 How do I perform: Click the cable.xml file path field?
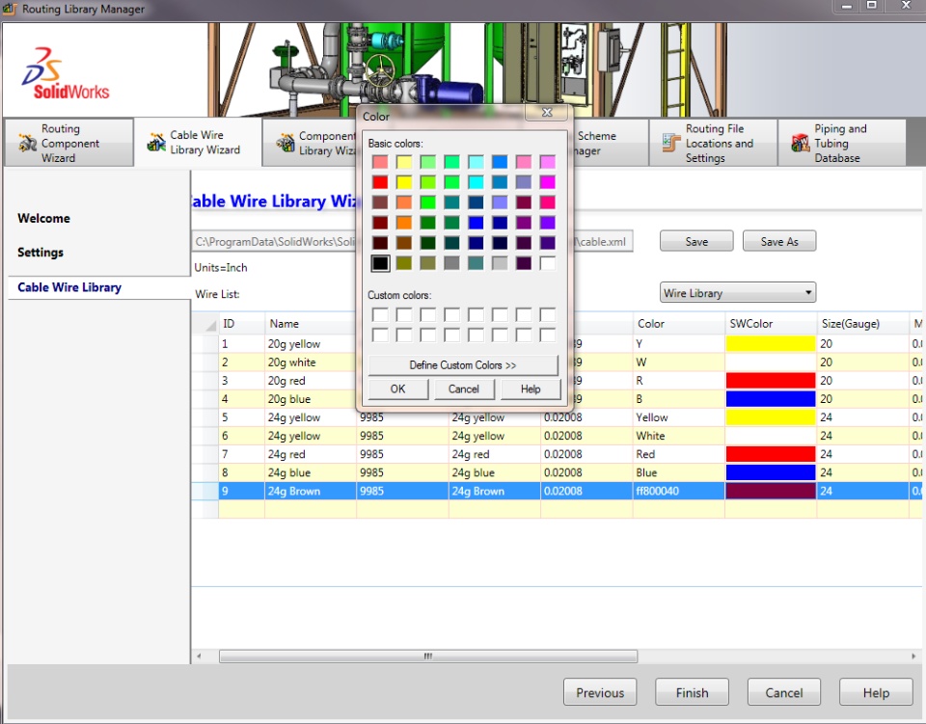click(414, 241)
